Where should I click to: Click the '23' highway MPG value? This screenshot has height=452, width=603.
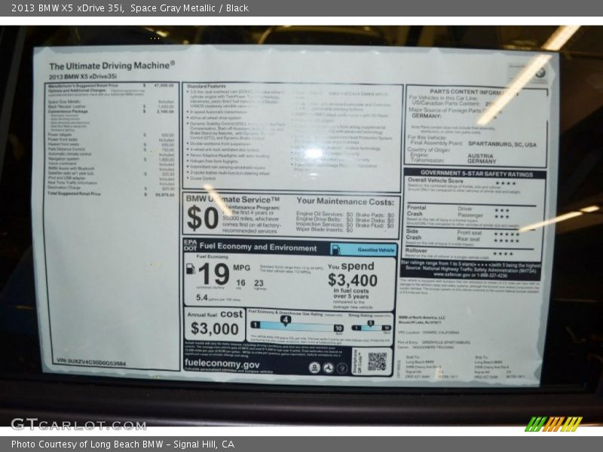tap(259, 283)
